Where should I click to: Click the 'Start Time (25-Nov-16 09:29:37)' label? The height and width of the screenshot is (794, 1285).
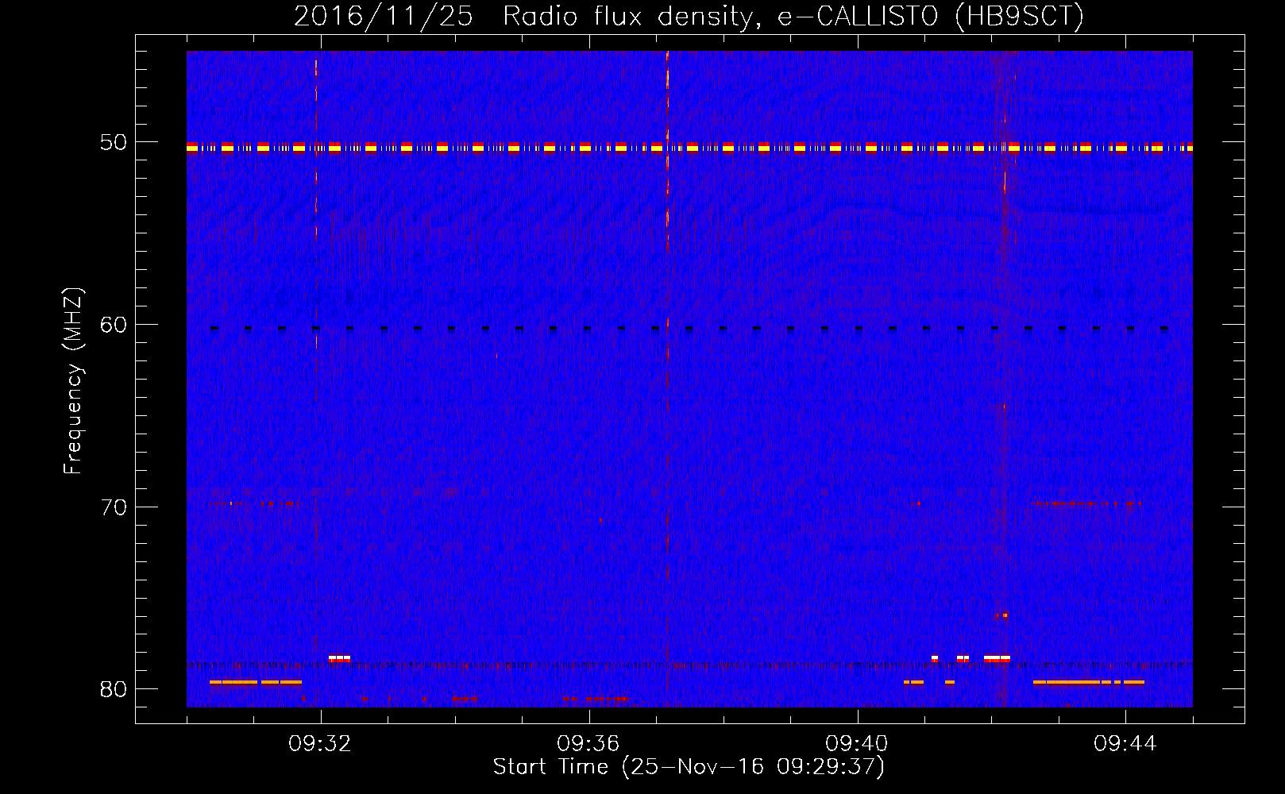[689, 767]
